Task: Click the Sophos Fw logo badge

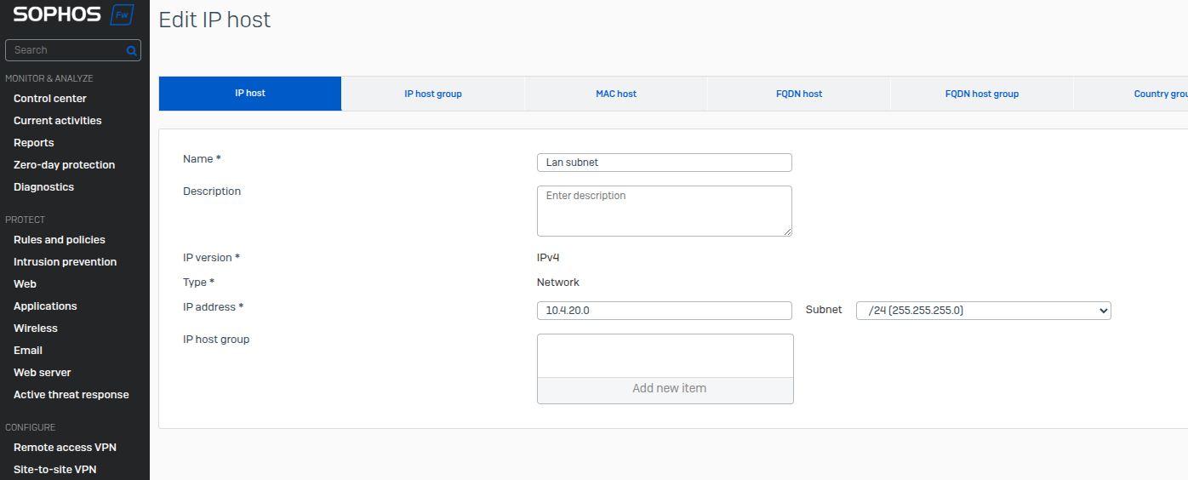Action: (x=122, y=14)
